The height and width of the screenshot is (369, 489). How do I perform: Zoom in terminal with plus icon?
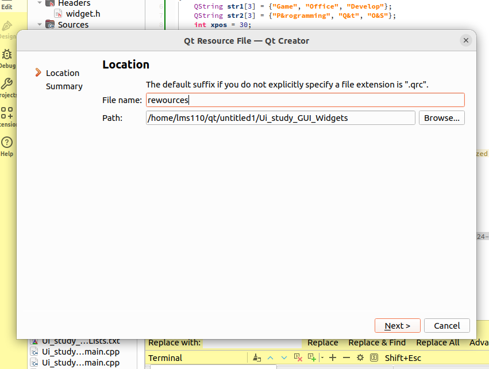pyautogui.click(x=333, y=357)
